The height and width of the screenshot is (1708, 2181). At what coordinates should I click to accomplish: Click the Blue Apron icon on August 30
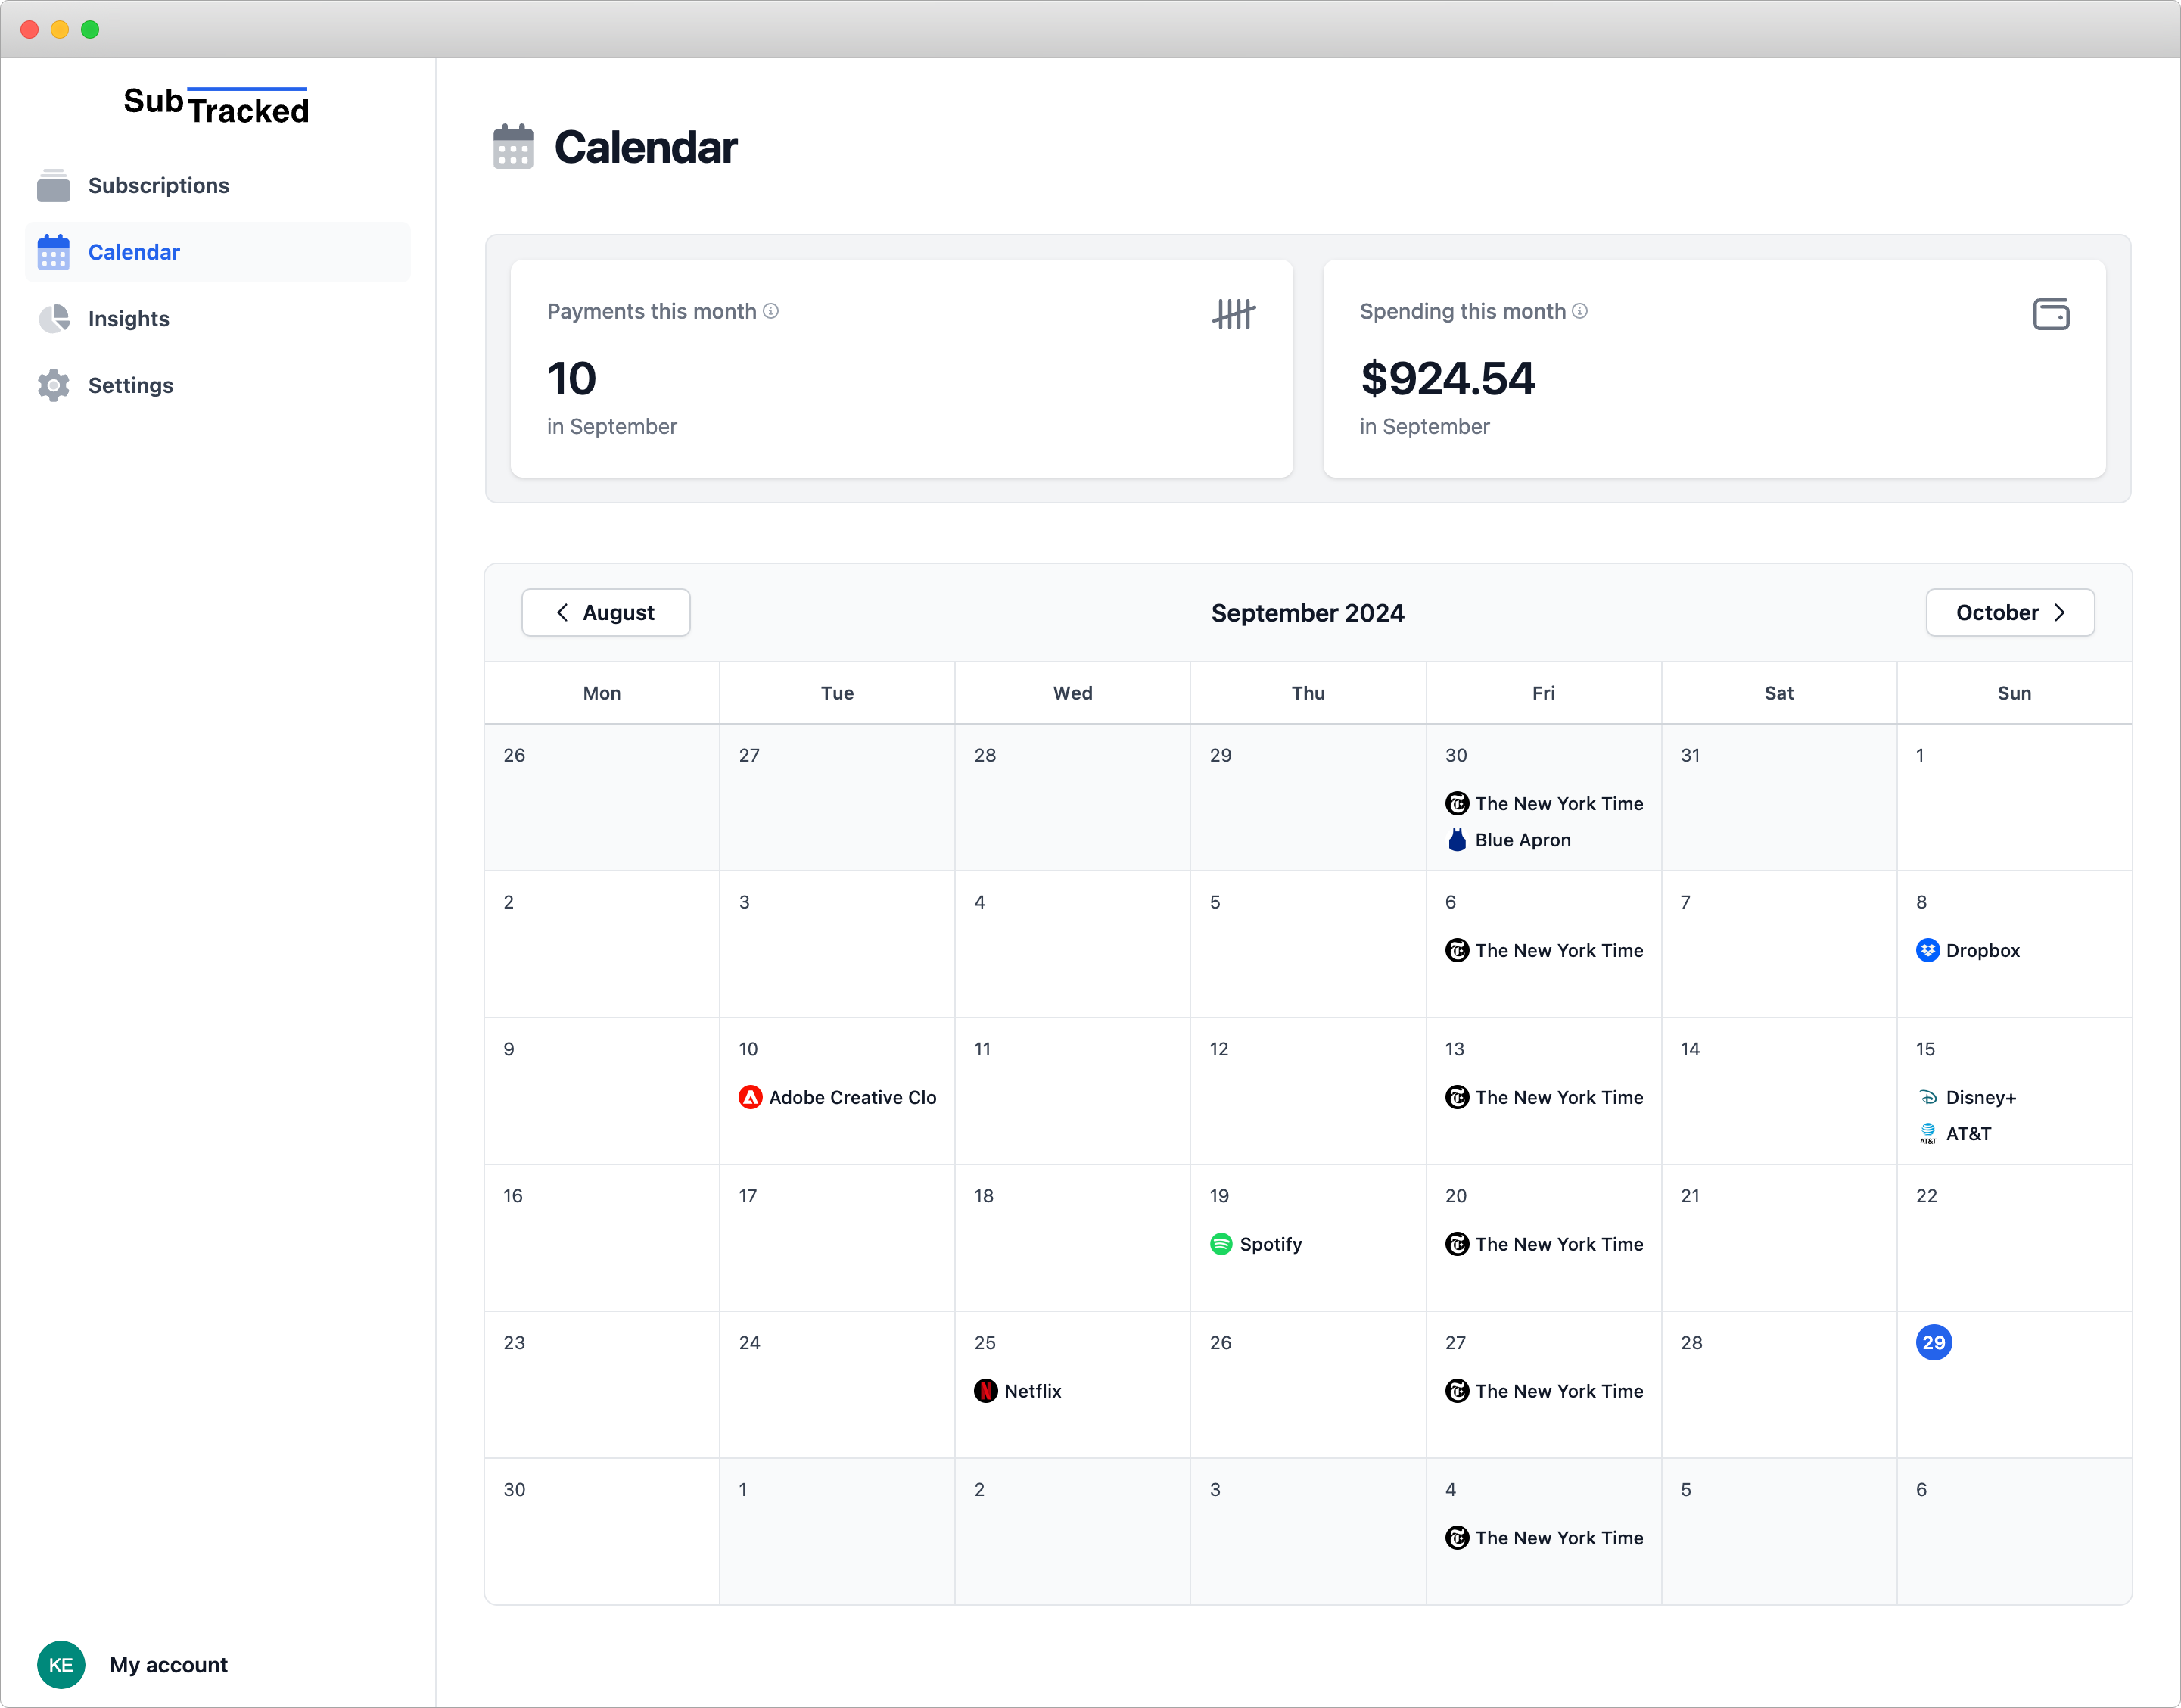click(x=1456, y=840)
